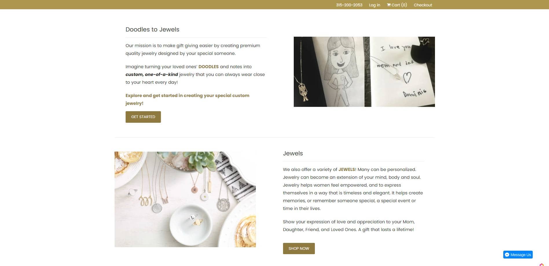Click the 'Doodles to Jewels' heading
Screen dimensions: 549x266
point(153,29)
